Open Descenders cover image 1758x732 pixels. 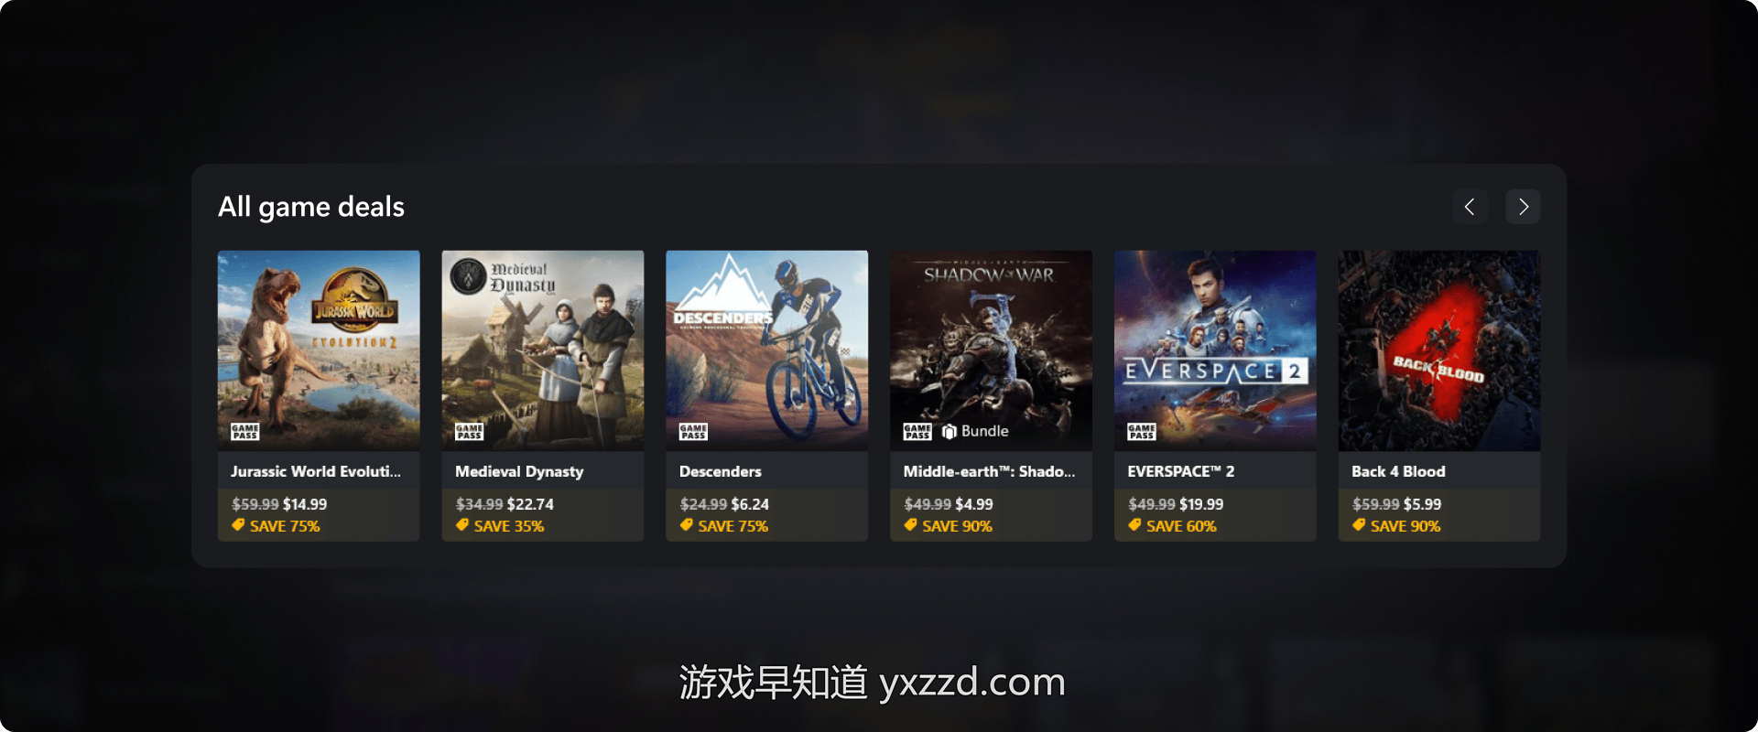pos(767,350)
